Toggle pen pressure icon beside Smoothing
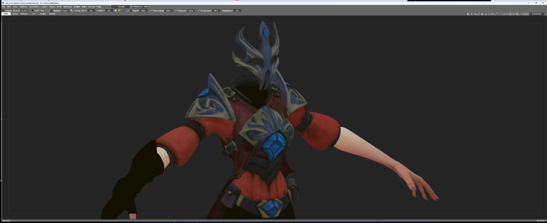Image resolution: width=547 pixels, height=223 pixels. pos(151,11)
